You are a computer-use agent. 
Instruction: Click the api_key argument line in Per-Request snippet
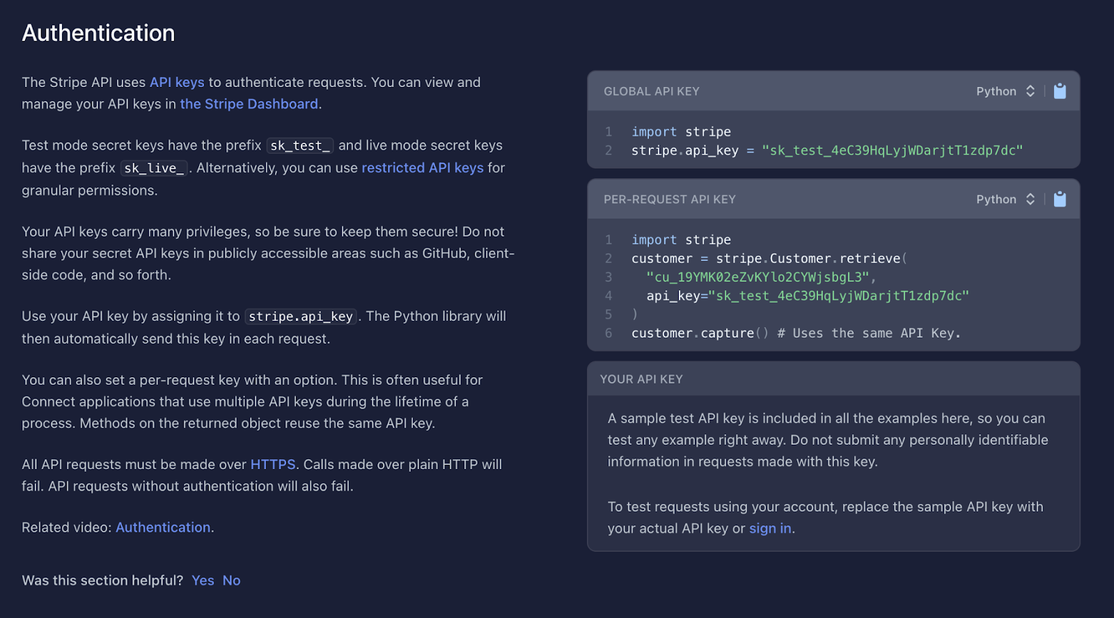pos(808,296)
